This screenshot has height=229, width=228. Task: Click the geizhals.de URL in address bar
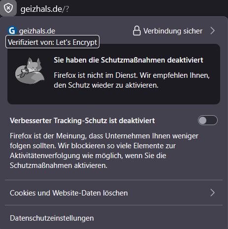coord(41,9)
